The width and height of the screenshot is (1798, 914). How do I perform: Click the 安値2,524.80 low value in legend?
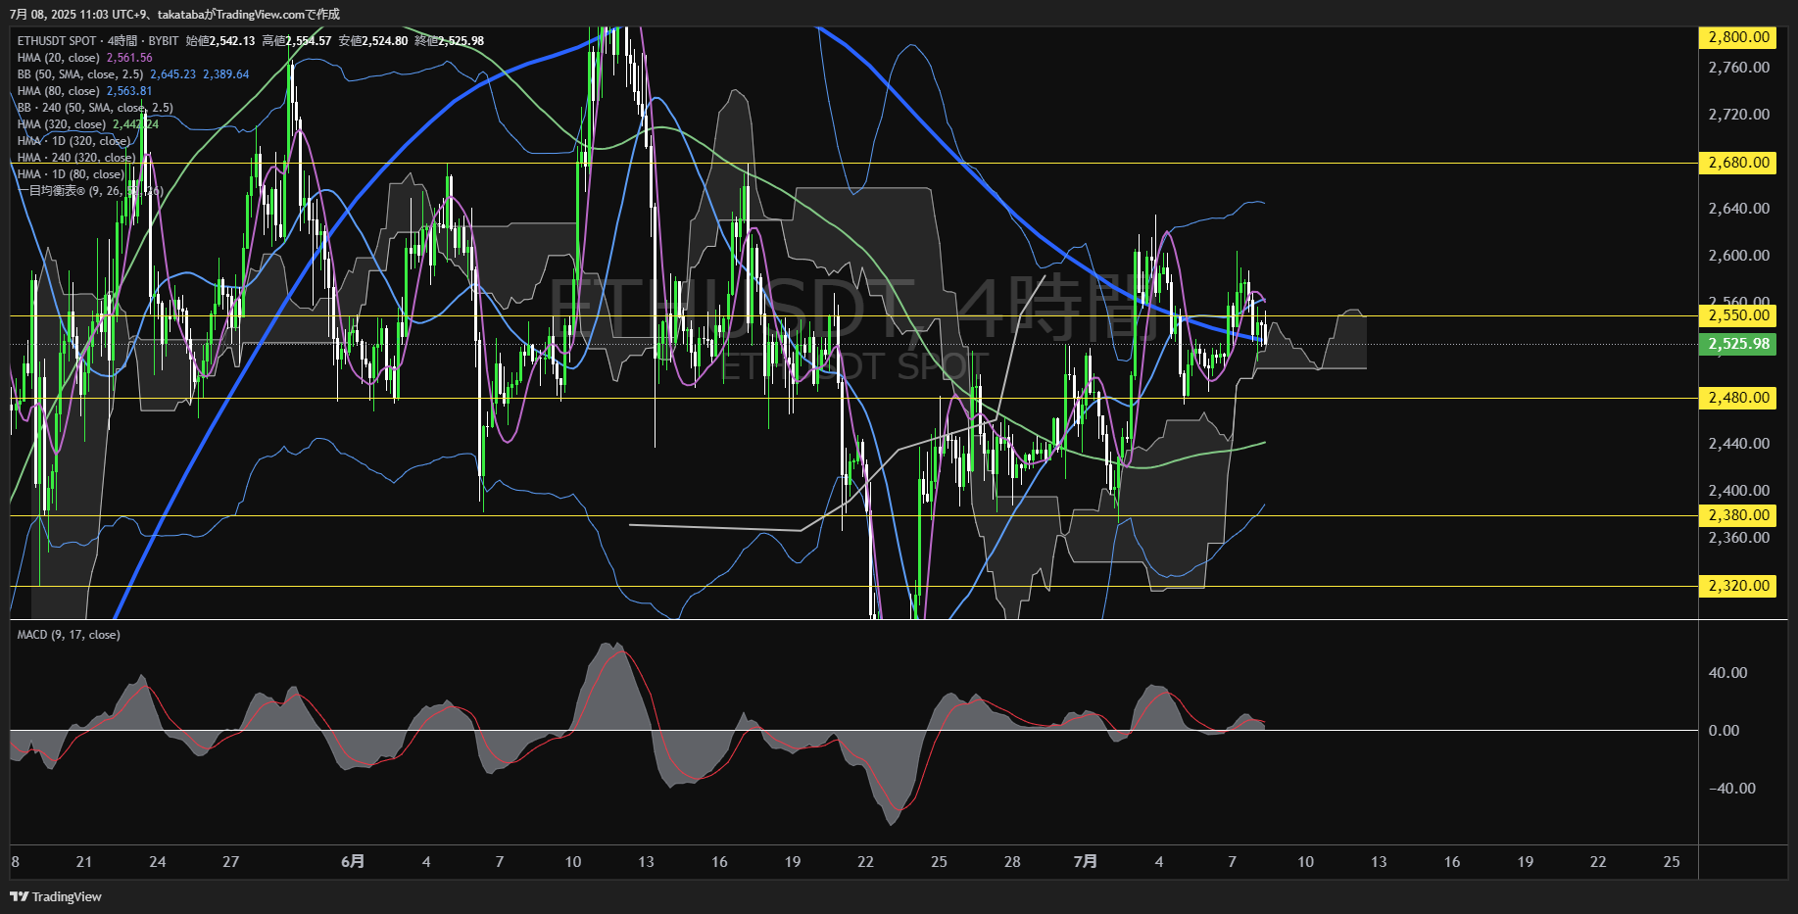373,41
